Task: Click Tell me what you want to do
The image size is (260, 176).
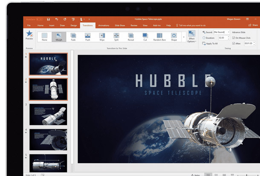Action: click(x=191, y=26)
